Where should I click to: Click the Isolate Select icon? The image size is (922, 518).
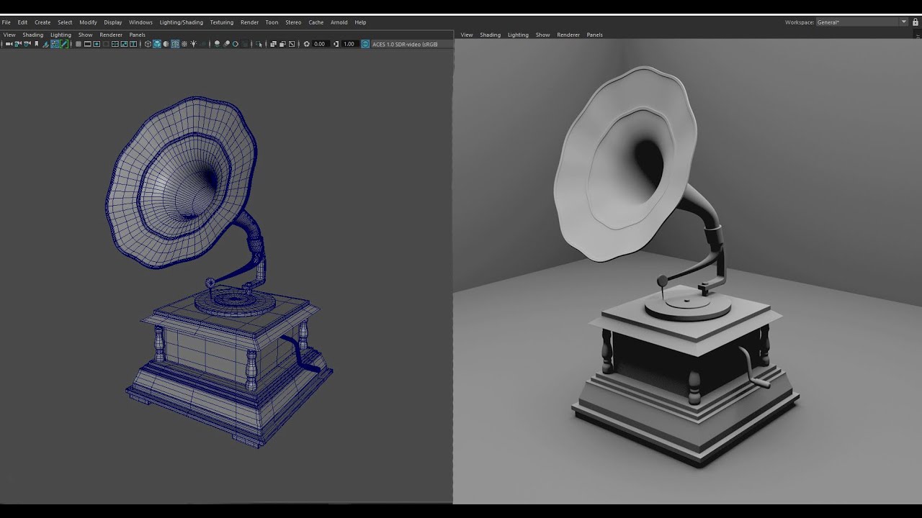(259, 44)
